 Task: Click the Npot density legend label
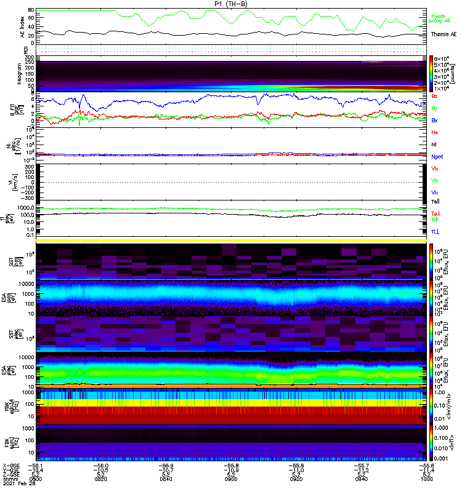437,157
